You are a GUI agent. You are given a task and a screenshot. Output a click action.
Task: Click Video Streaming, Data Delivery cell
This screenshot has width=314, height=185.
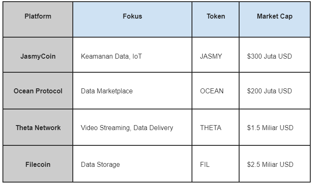(132, 127)
